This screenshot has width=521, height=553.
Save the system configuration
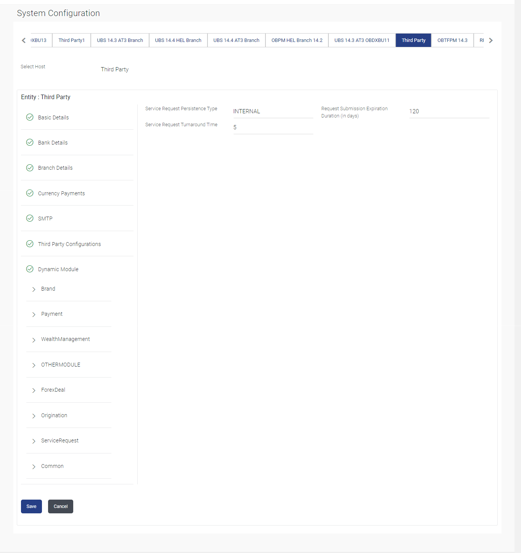tap(31, 506)
